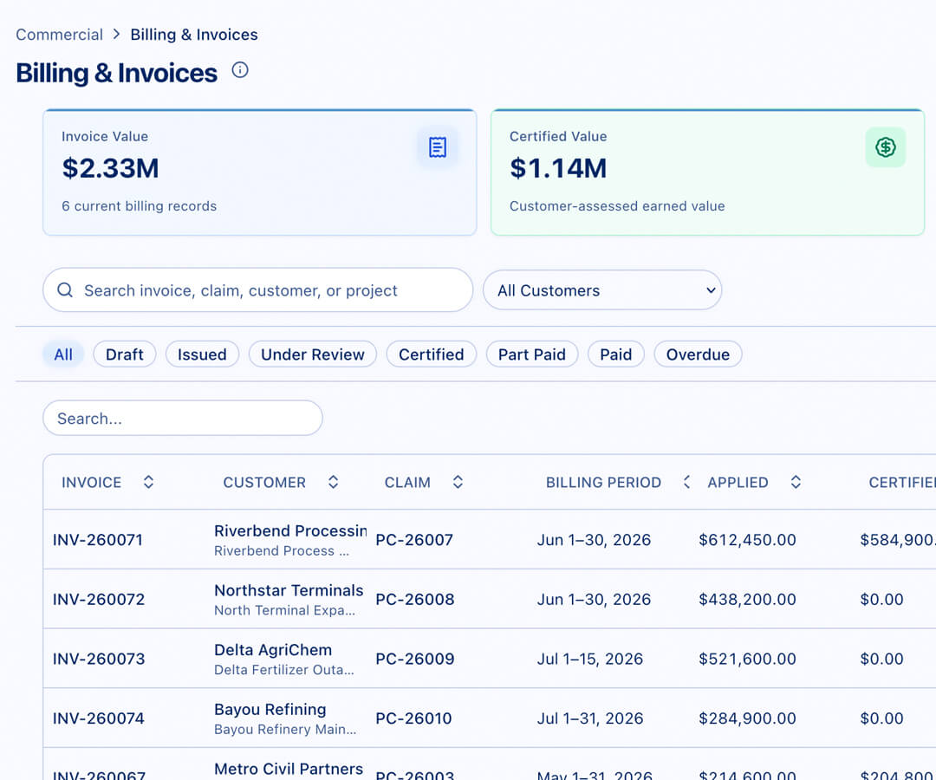The image size is (936, 780).
Task: Click the Billing Period column resize chevron
Action: click(686, 482)
